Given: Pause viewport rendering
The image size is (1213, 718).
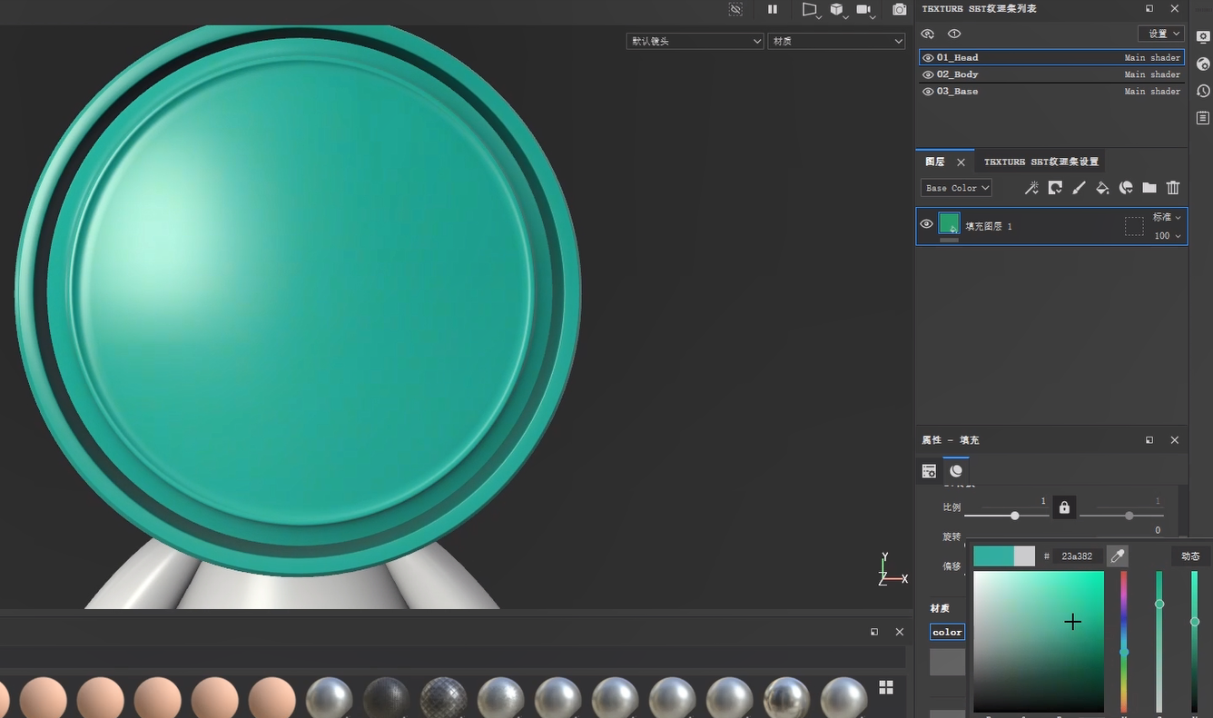Looking at the screenshot, I should point(773,9).
